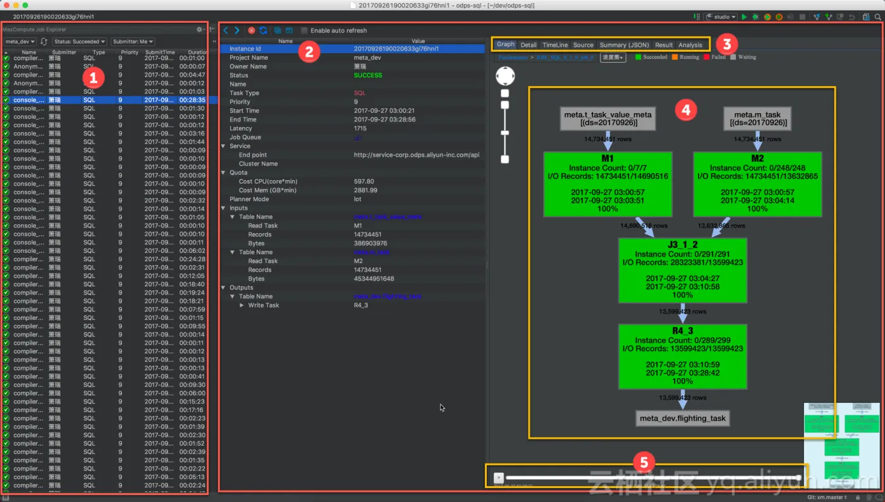Open the Source tab
The width and height of the screenshot is (885, 502).
583,45
